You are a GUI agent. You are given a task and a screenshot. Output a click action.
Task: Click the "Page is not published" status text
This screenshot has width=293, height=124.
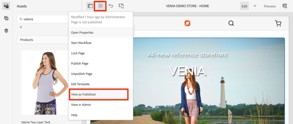coord(86,22)
